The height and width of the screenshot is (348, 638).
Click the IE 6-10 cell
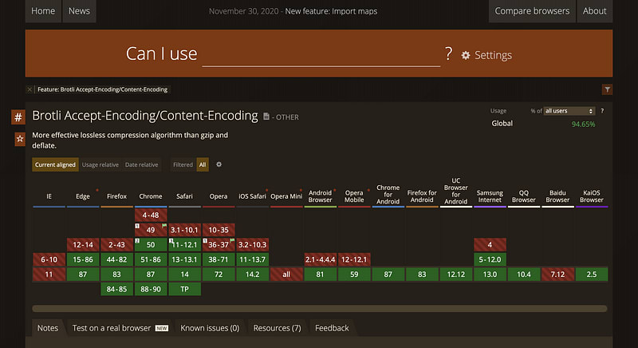coord(49,259)
